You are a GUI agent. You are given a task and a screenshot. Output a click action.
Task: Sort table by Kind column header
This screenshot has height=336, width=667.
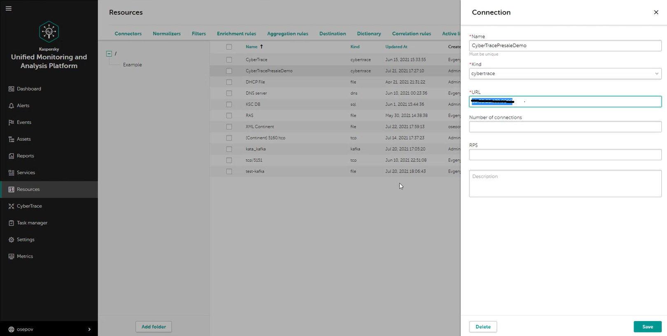[355, 47]
